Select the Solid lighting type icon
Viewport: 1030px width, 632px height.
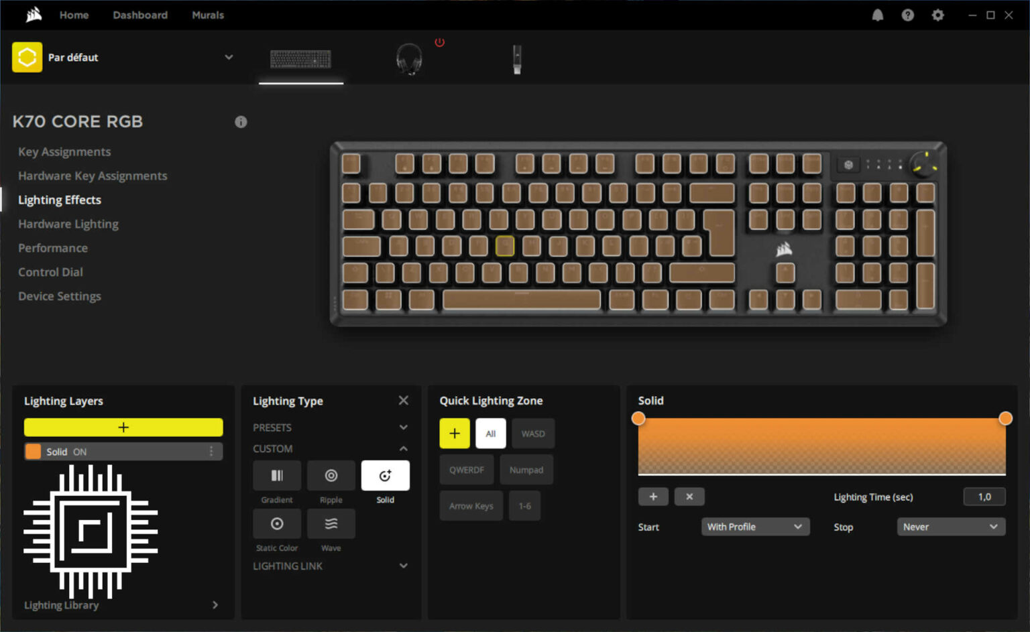pyautogui.click(x=386, y=476)
